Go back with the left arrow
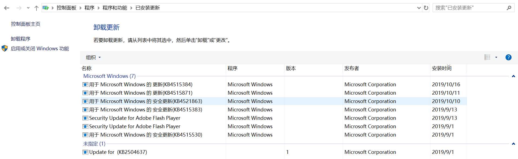The width and height of the screenshot is (518, 159). [7, 8]
